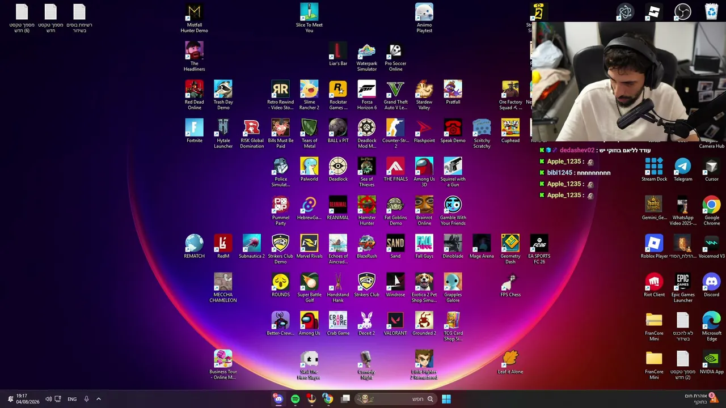Focus the taskbar search box

(x=395, y=399)
